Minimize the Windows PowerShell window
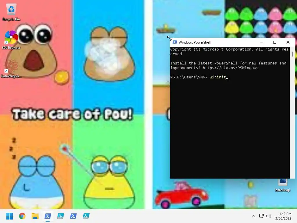297x223 pixels. pos(262,42)
